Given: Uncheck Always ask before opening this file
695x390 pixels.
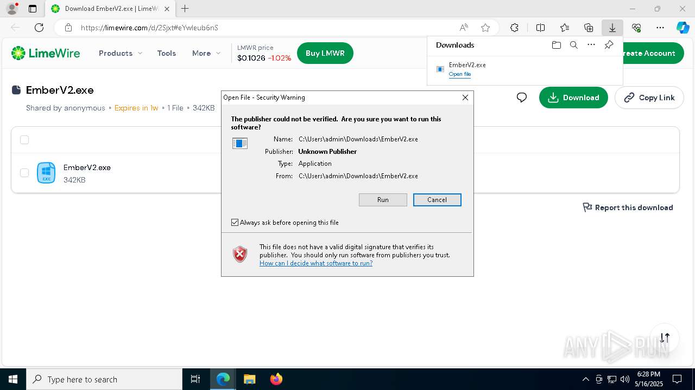Looking at the screenshot, I should coord(235,223).
